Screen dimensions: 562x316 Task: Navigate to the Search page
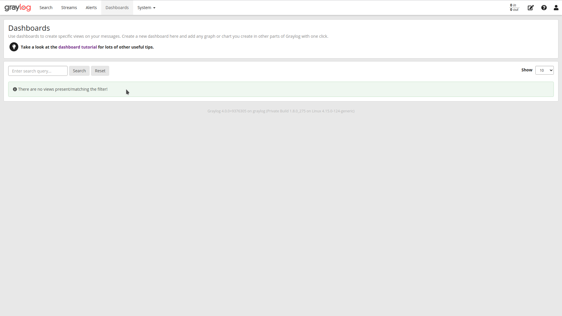pos(46,7)
